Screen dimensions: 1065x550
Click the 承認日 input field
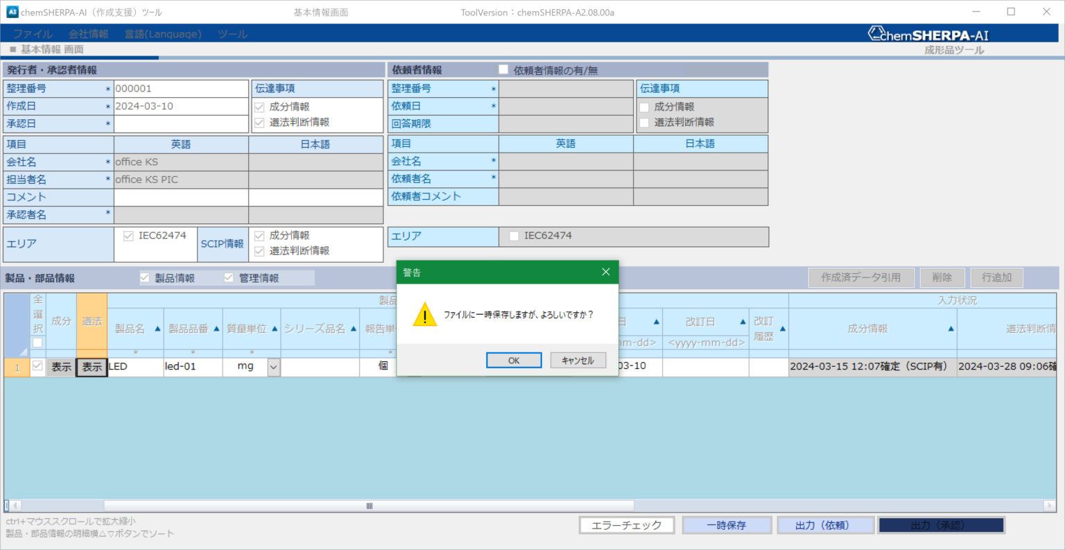coord(181,124)
